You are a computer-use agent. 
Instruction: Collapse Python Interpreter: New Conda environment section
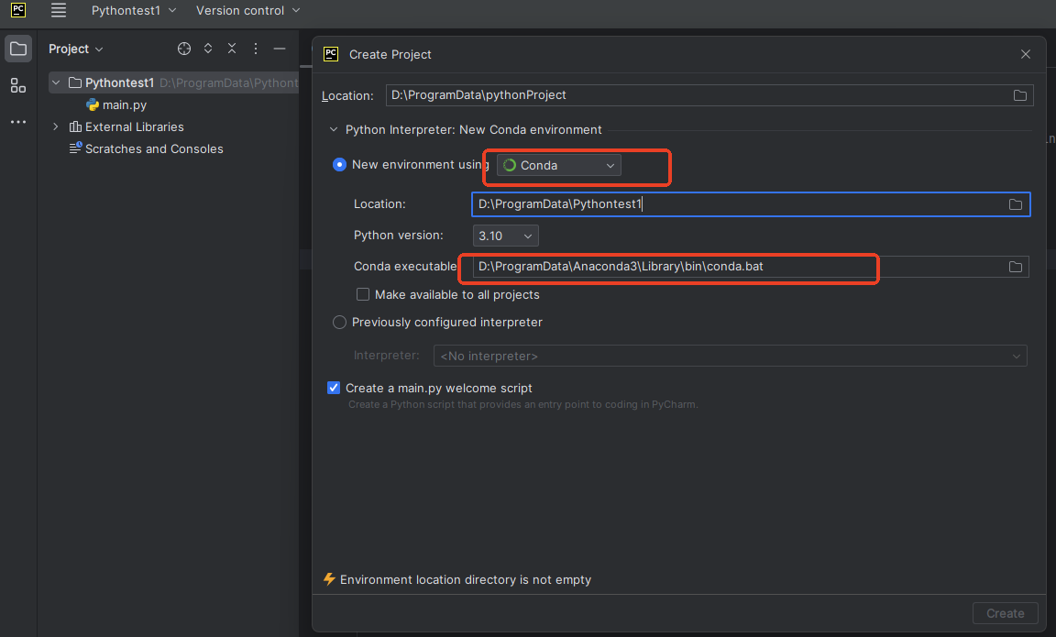click(333, 129)
